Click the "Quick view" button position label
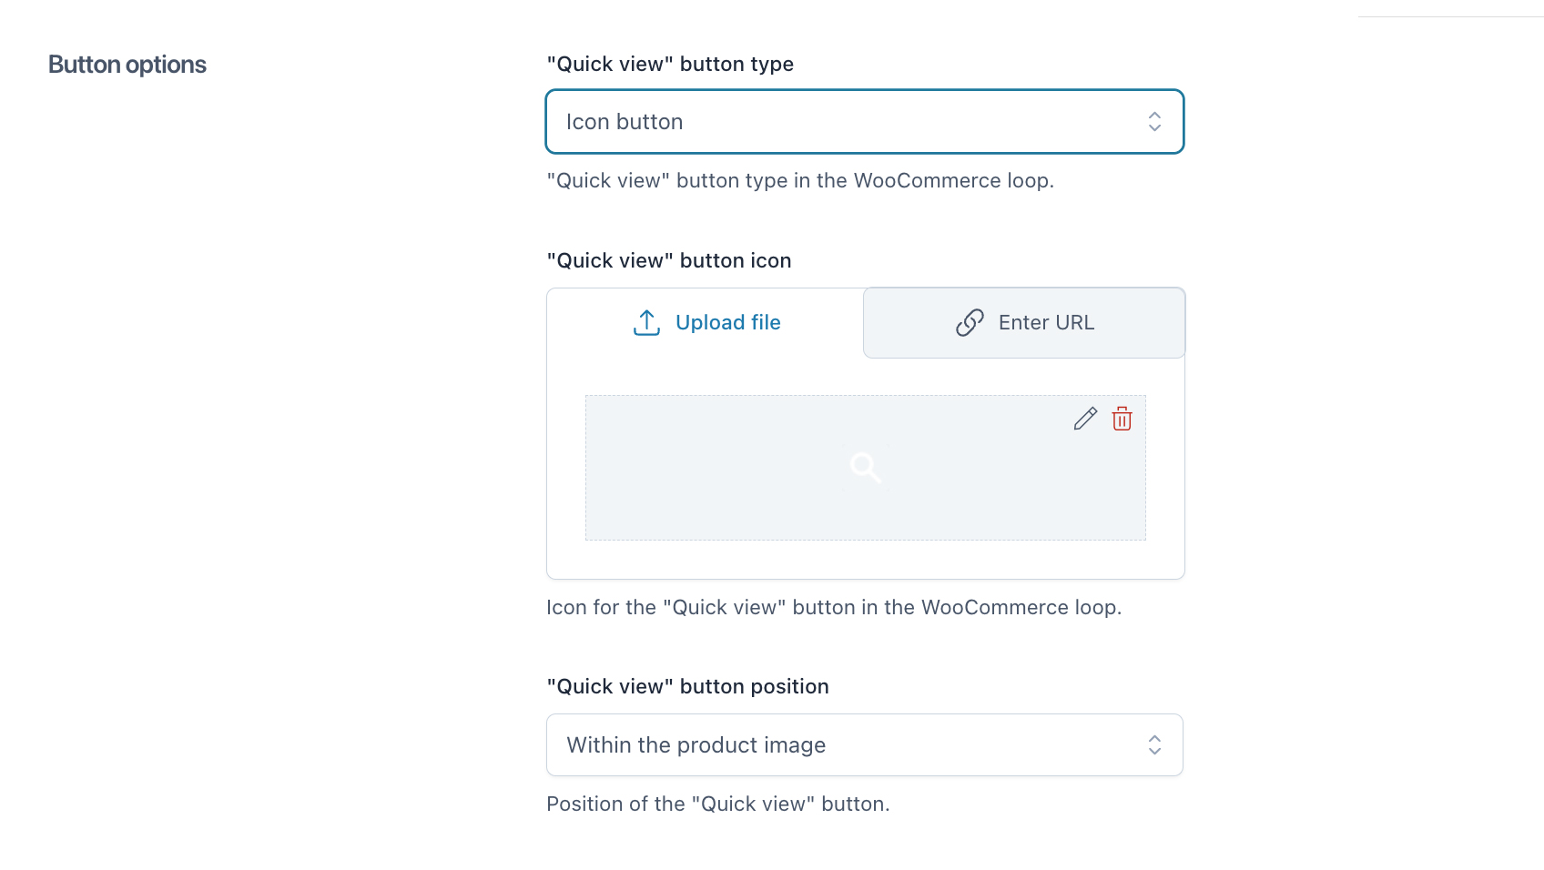The image size is (1544, 870). 687,687
